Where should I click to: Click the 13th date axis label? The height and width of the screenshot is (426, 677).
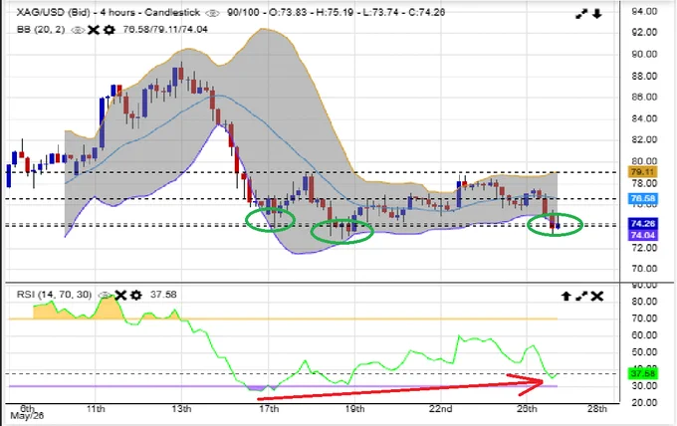181,408
